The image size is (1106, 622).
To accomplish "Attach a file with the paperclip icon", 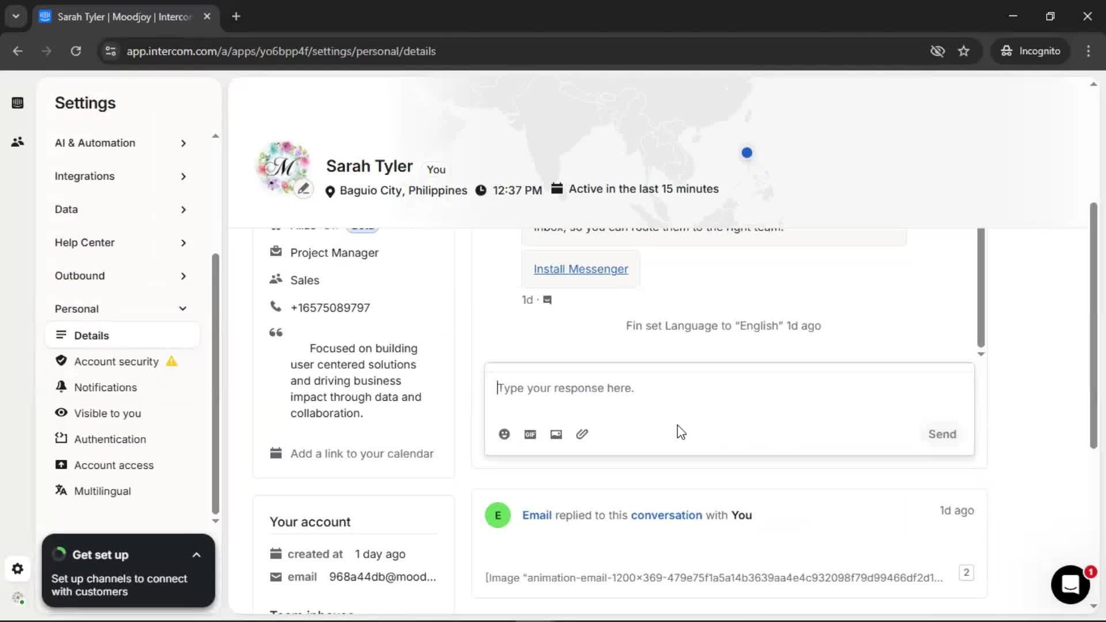I will coord(582,434).
